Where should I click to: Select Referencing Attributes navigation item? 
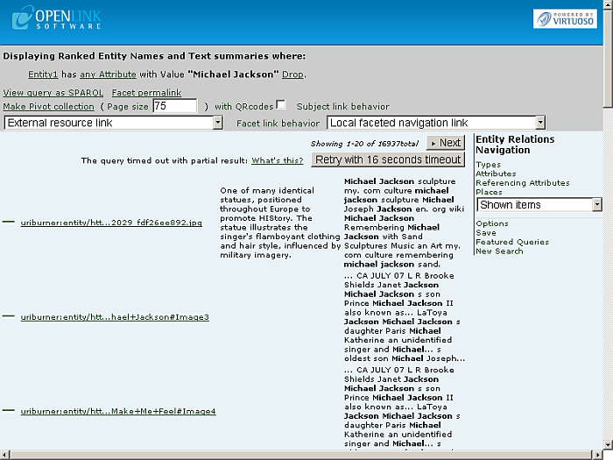pyautogui.click(x=522, y=183)
